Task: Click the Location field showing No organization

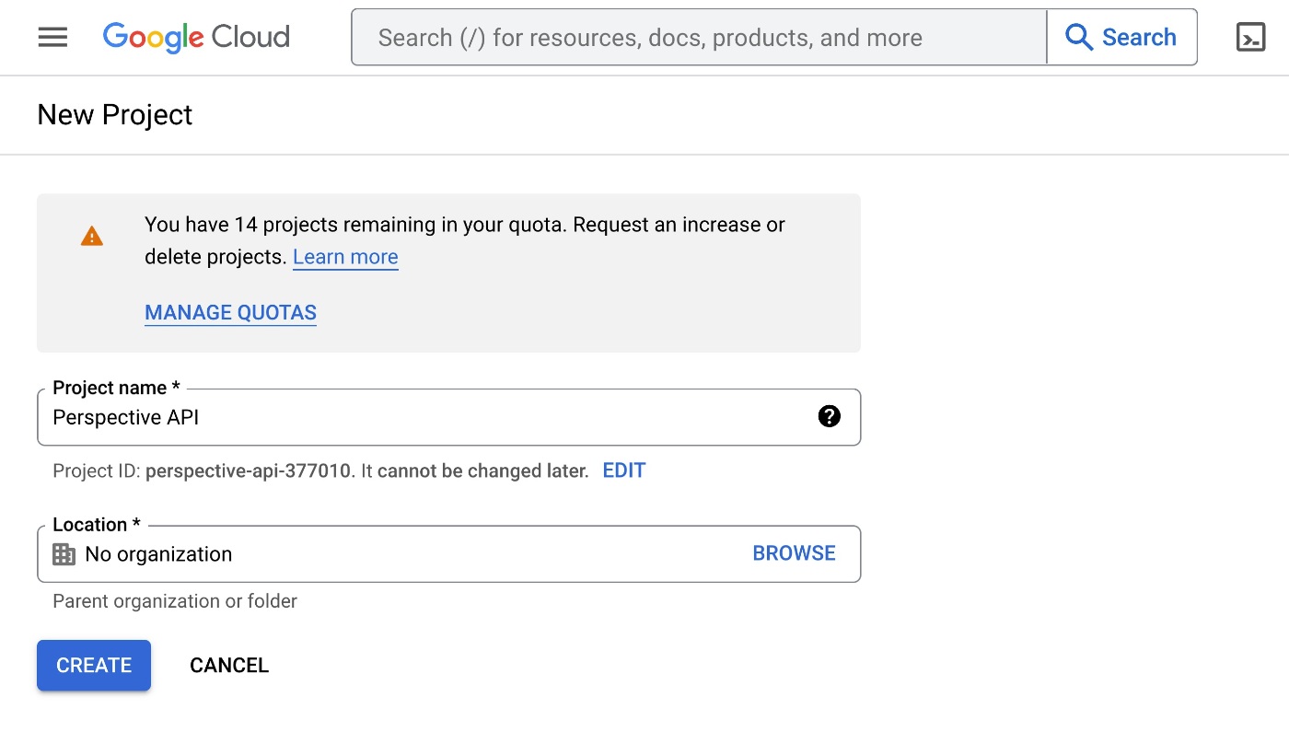Action: click(448, 554)
